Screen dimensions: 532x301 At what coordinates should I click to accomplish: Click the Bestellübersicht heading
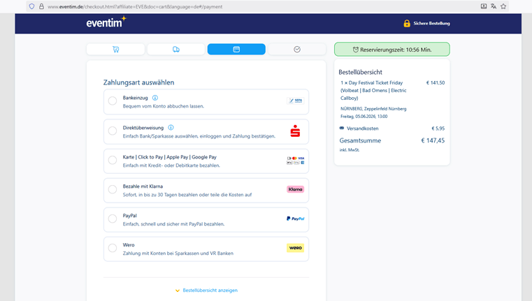pos(360,72)
